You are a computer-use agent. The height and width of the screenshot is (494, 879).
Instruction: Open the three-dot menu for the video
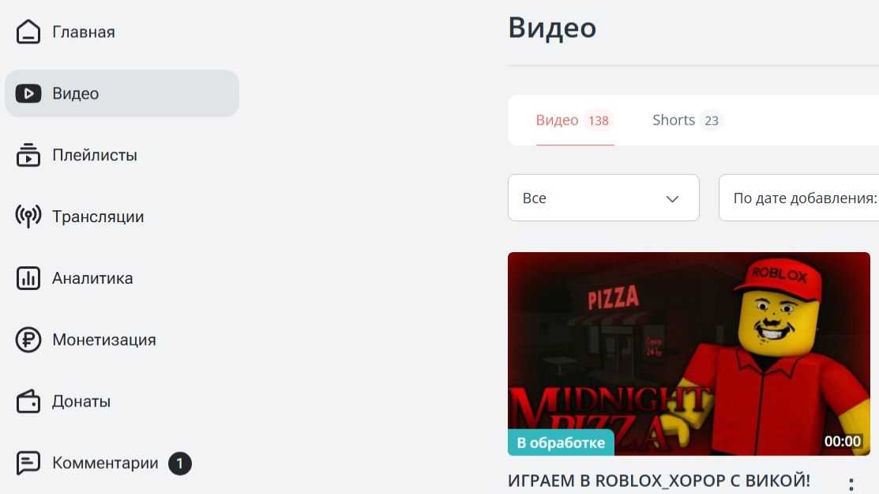click(x=851, y=485)
